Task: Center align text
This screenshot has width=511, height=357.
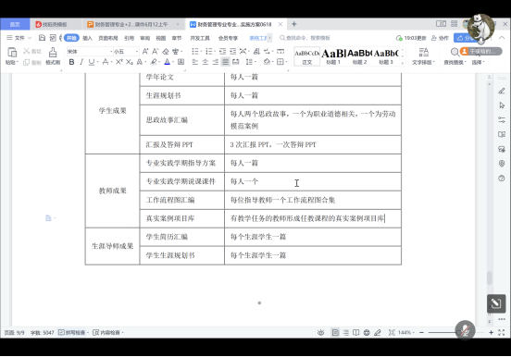Action: click(206, 62)
